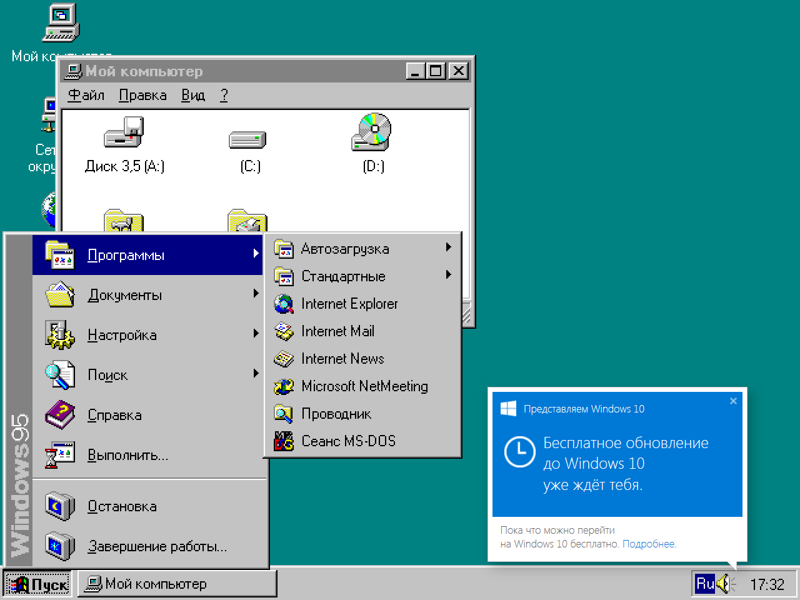Click the Настройка gear icon
Screen dimensions: 800x600
click(60, 334)
